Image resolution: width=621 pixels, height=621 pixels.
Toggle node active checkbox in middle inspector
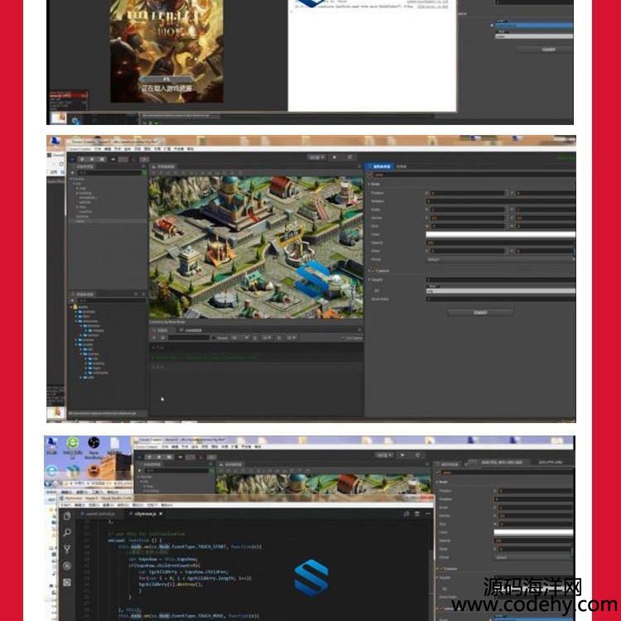point(370,175)
